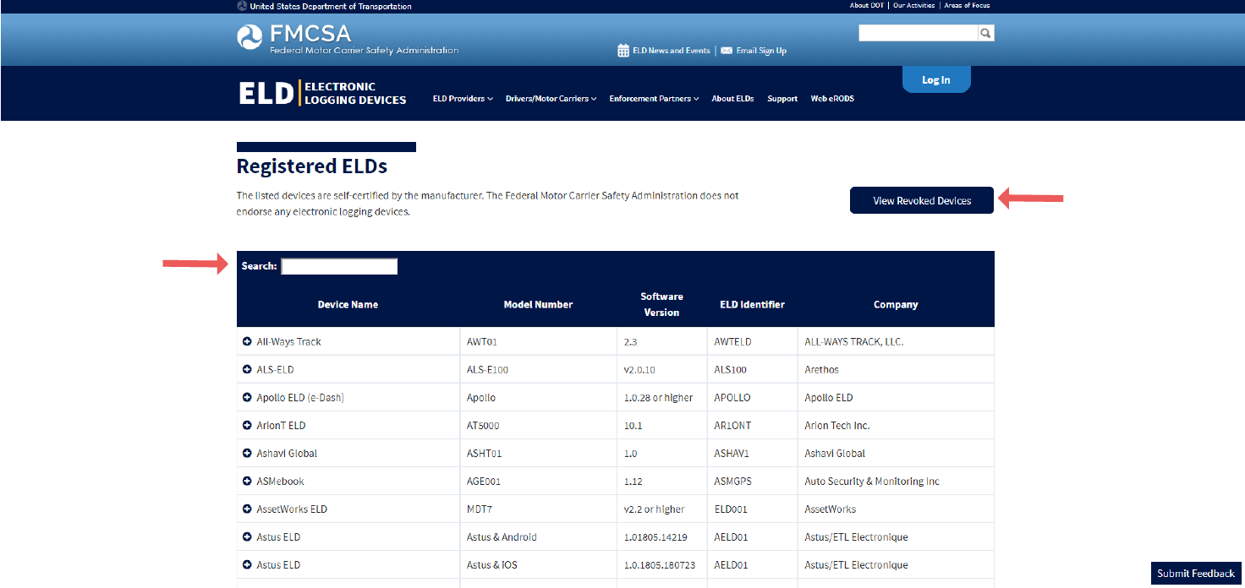
Task: Expand the ASMebook row plus icon
Action: (x=247, y=481)
